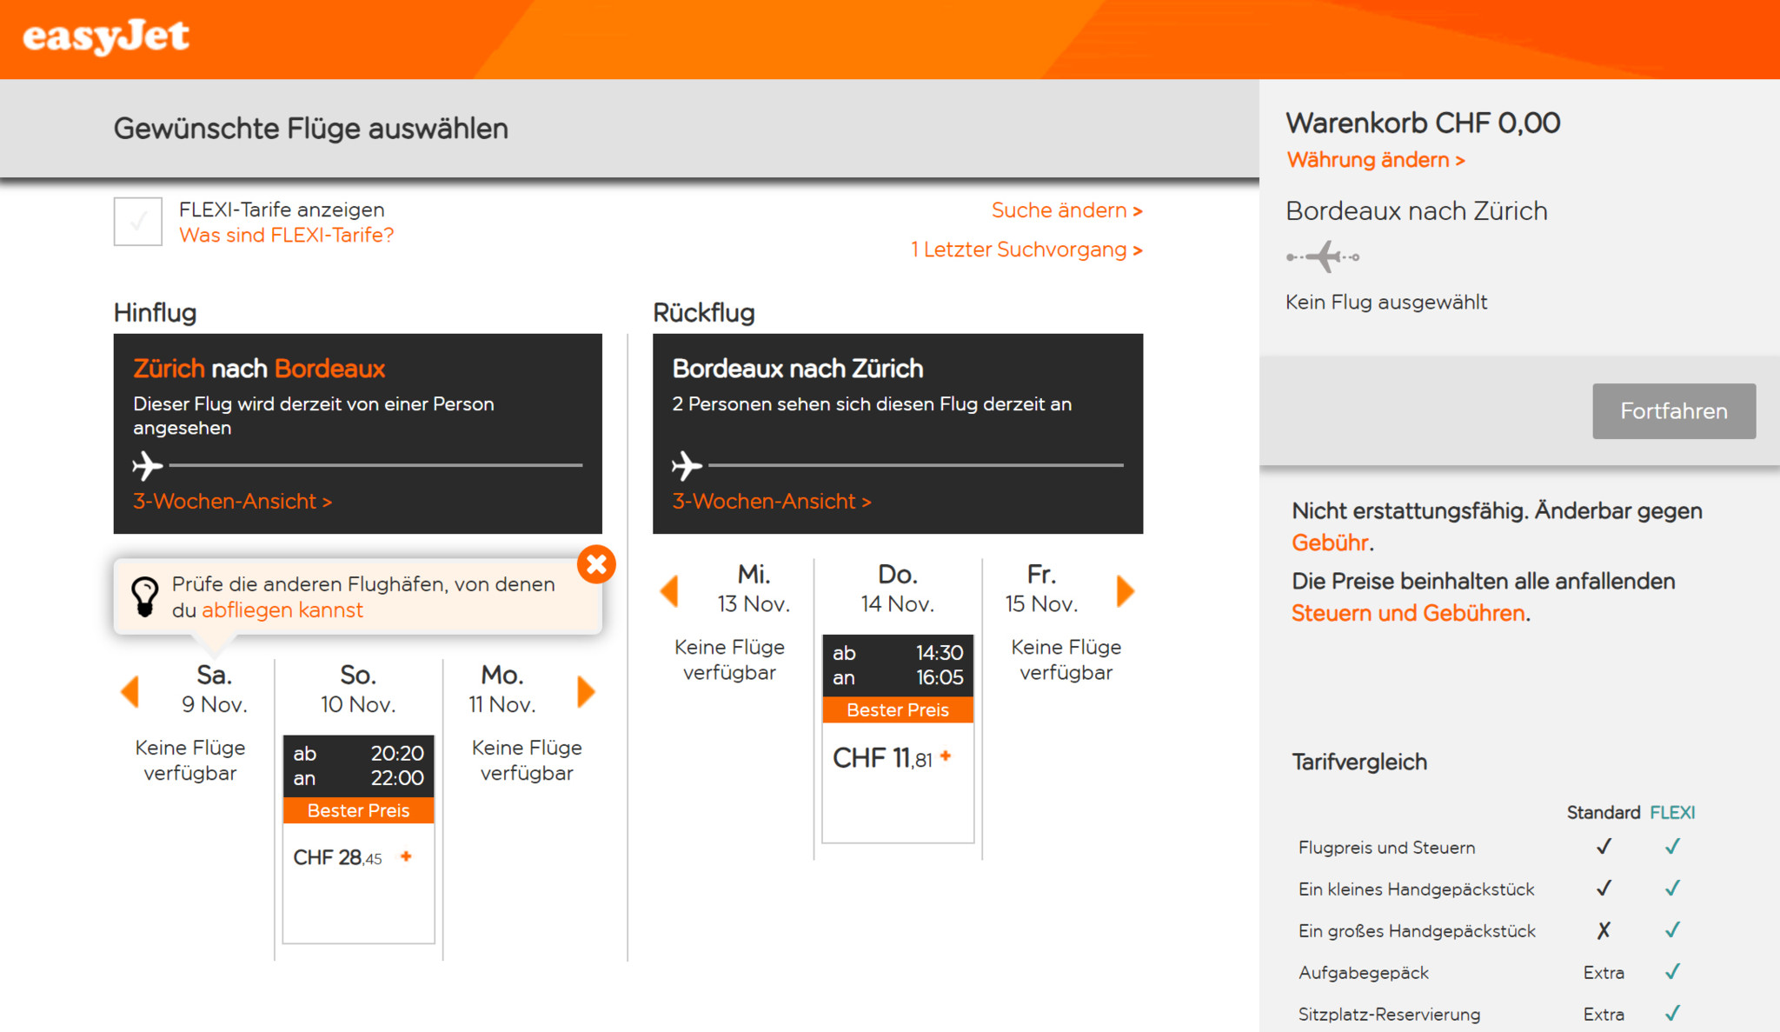Open 3-Wochen-Ansicht for Bordeaux nach Zürich
Image resolution: width=1780 pixels, height=1032 pixels.
click(x=771, y=502)
